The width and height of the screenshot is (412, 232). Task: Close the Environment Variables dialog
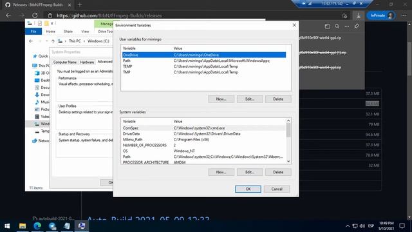pyautogui.click(x=294, y=25)
